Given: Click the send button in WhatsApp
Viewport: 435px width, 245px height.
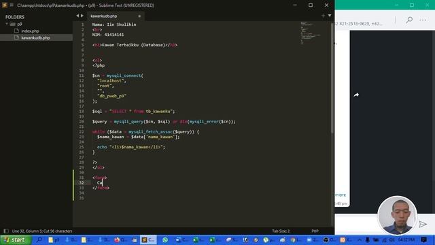Looking at the screenshot, I should 423,224.
